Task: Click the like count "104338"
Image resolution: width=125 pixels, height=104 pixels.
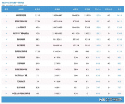Action: 76,15
